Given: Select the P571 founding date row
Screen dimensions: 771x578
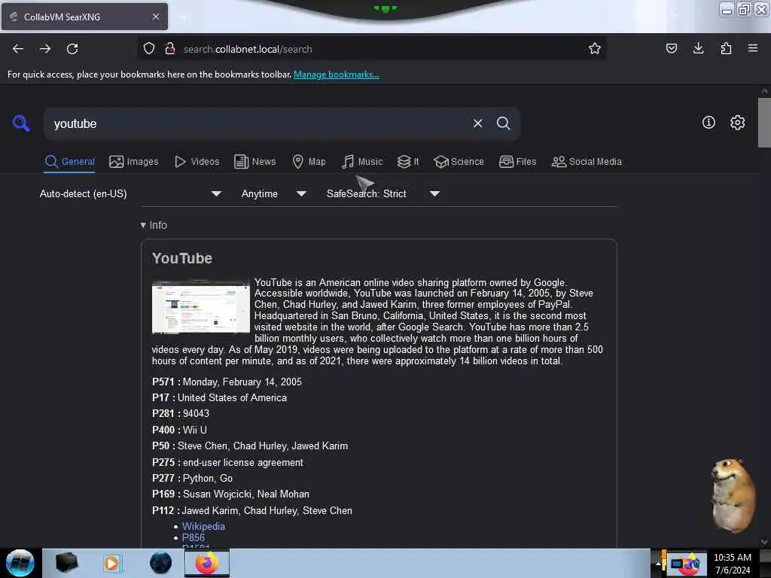Looking at the screenshot, I should pos(227,382).
